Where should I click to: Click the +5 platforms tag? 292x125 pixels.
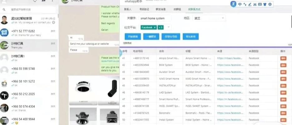click(160, 27)
